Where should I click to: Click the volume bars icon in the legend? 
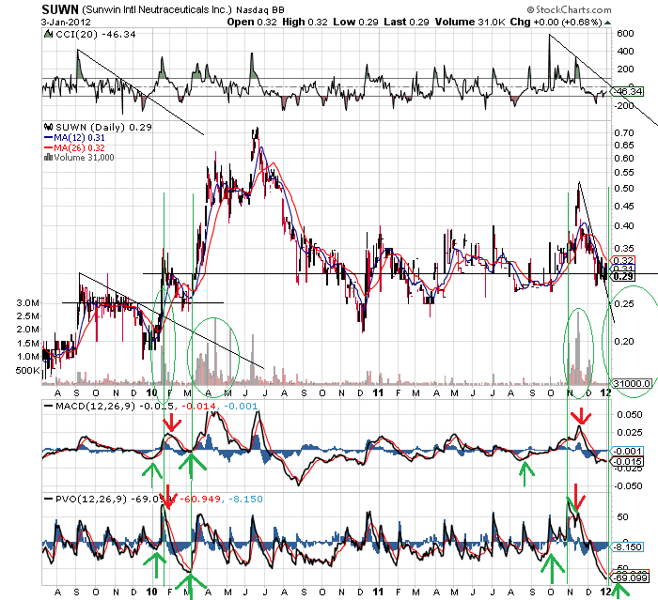click(48, 158)
